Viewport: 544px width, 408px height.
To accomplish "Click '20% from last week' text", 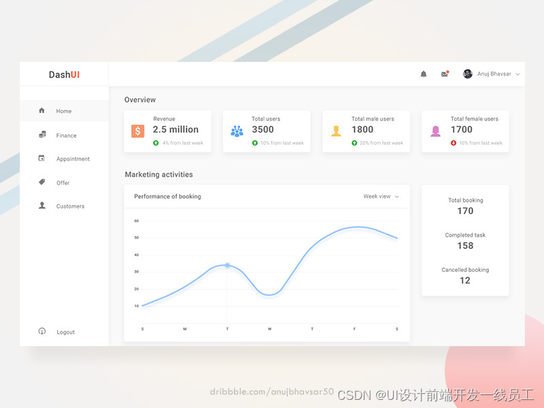I will [381, 143].
